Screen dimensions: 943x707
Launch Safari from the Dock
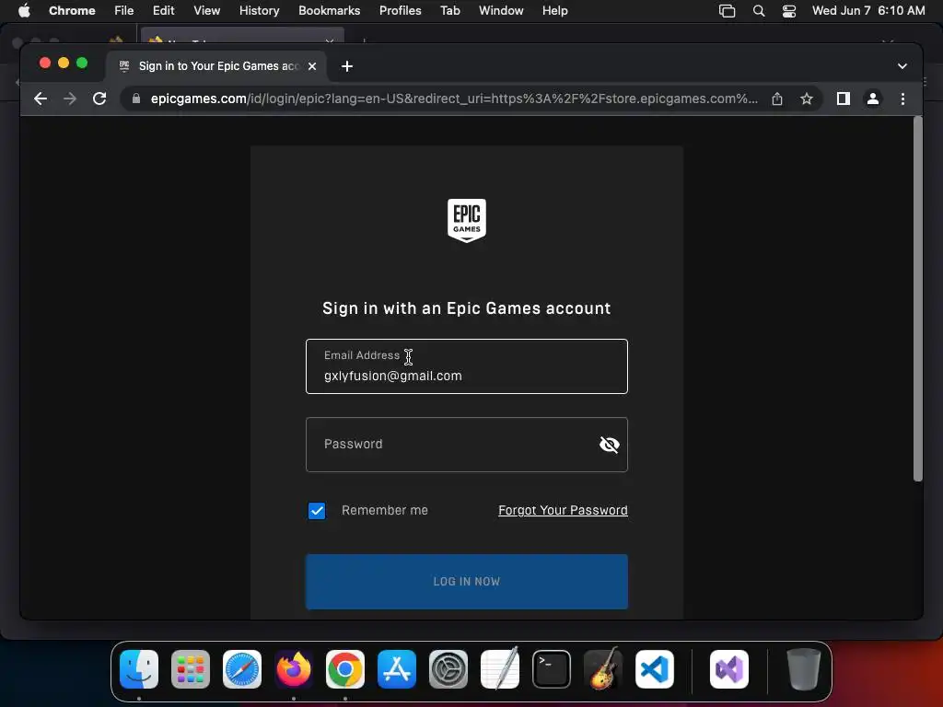click(242, 669)
